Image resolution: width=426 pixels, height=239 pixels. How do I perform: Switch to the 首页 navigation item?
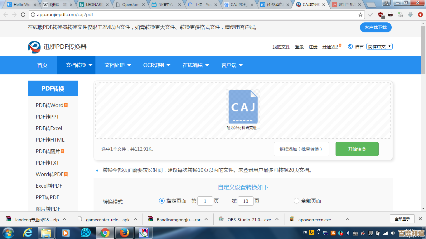(x=42, y=65)
